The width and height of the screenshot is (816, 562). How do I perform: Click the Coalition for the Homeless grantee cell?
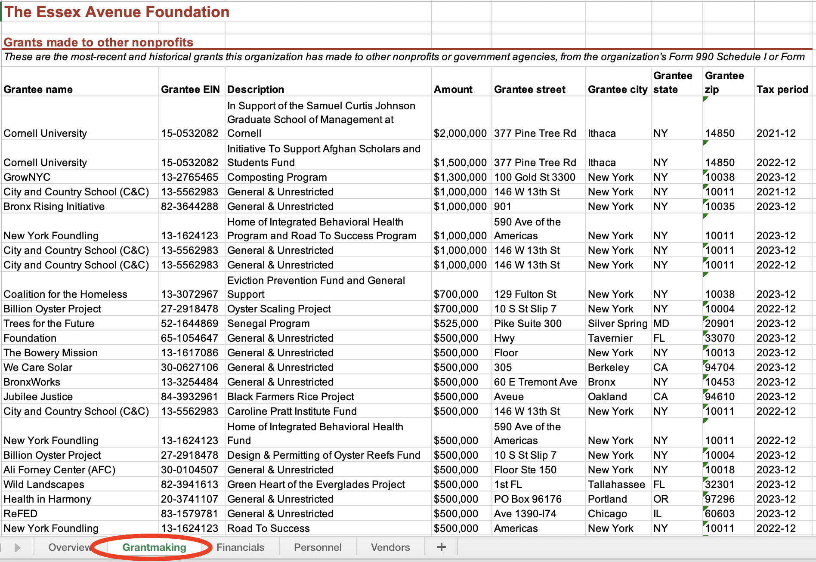(x=65, y=294)
